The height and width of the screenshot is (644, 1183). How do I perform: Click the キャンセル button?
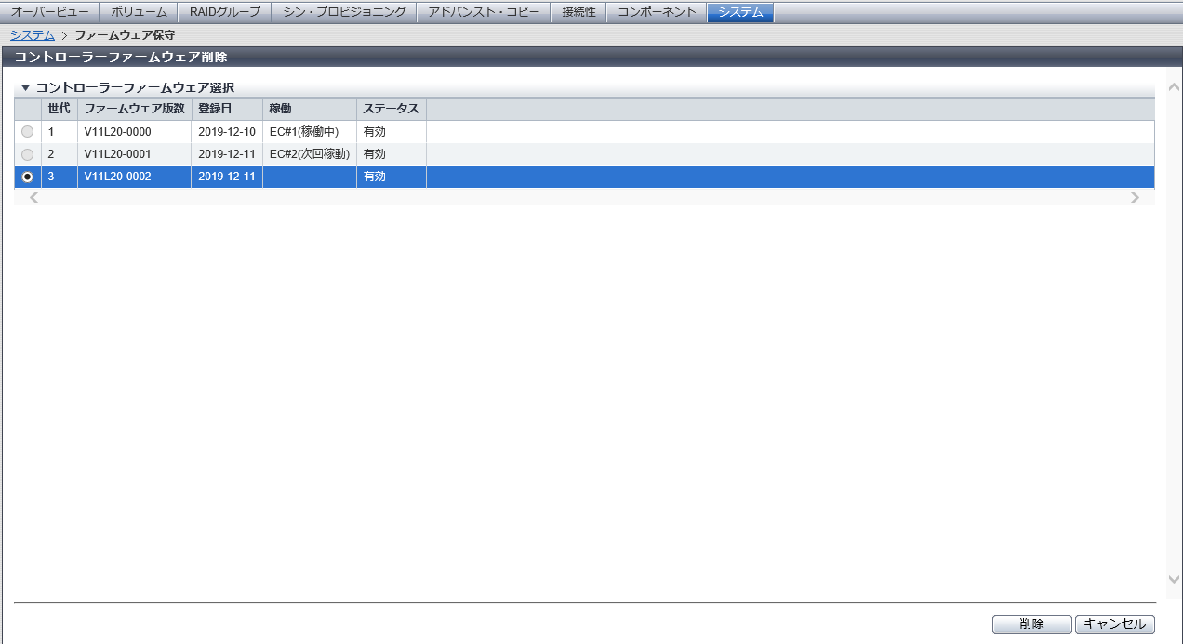click(x=1115, y=624)
